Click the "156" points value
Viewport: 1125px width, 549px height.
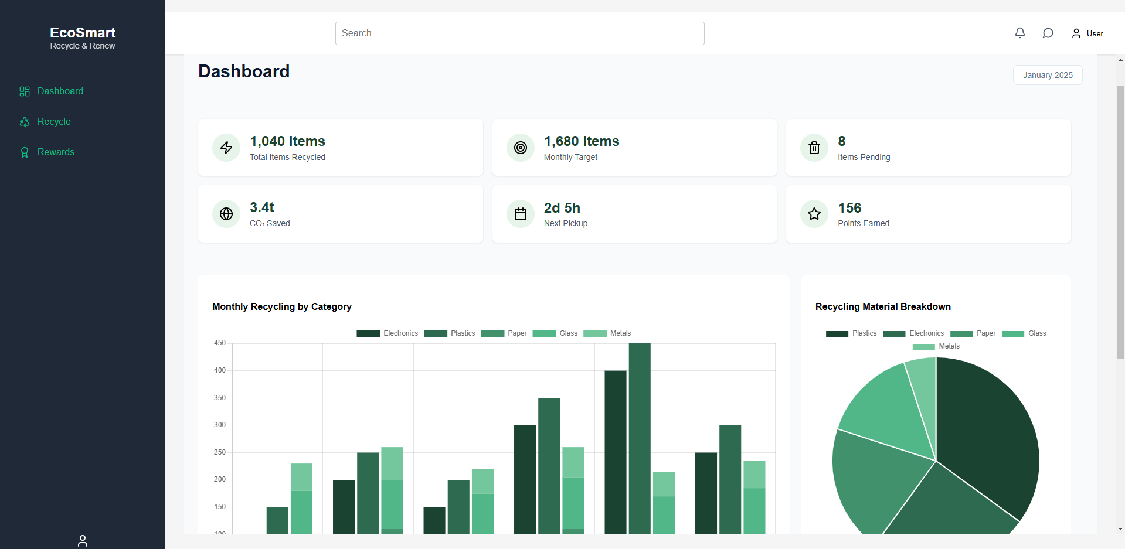pos(849,208)
